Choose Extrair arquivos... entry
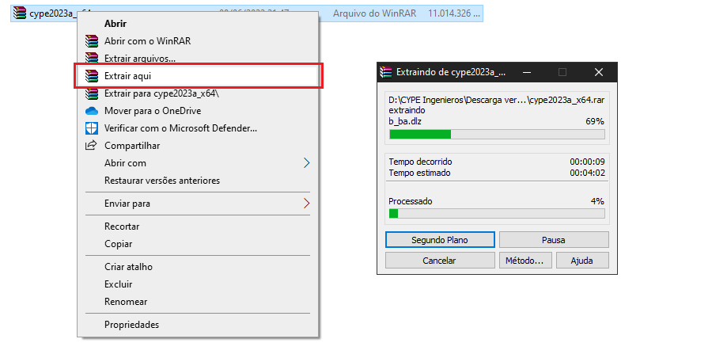Image resolution: width=712 pixels, height=358 pixels. 140,59
